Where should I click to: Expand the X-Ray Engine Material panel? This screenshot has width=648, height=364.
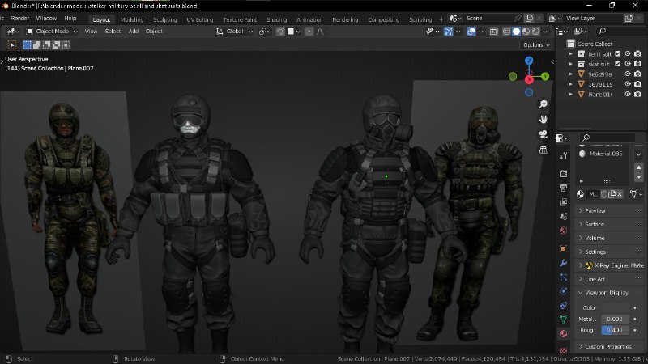(x=609, y=265)
